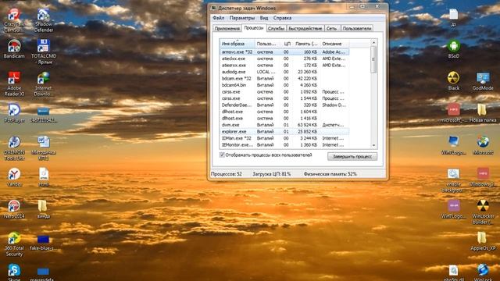Switch to the Быстродействие tab
The image size is (500, 281).
(305, 29)
